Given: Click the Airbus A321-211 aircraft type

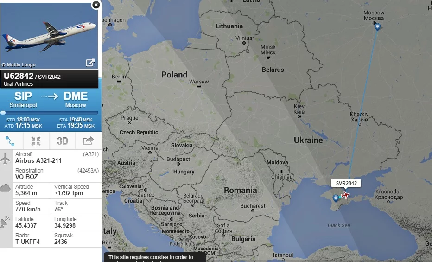Looking at the screenshot, I should 38,160.
